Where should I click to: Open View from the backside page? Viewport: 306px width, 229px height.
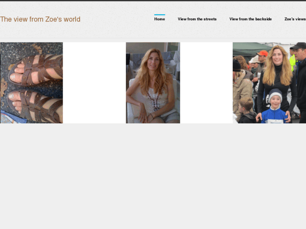click(x=250, y=19)
